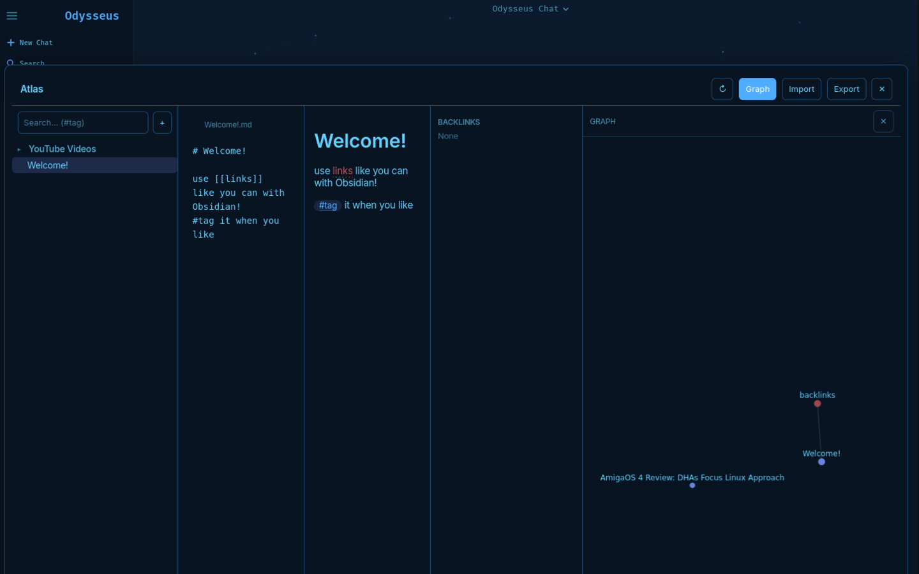Follow the red links wikilink
This screenshot has width=919, height=574.
point(343,171)
